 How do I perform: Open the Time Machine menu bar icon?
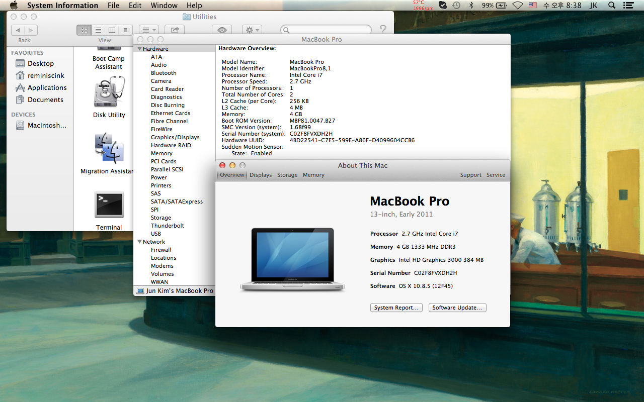pos(456,6)
